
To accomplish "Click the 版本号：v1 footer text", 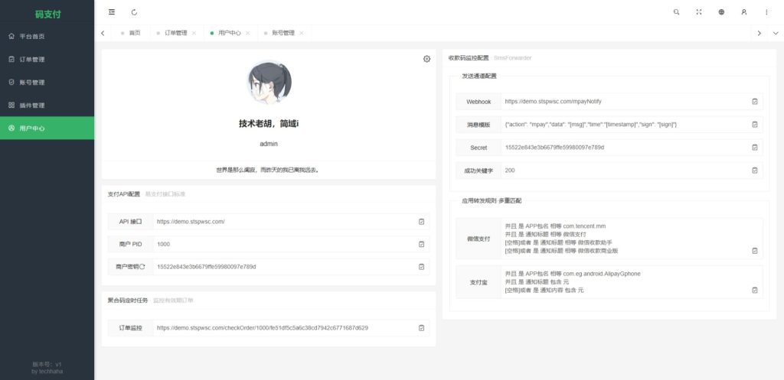I will (47, 365).
